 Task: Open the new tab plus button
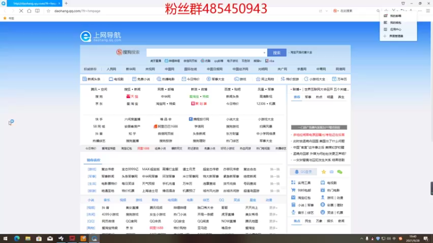pos(66,3)
